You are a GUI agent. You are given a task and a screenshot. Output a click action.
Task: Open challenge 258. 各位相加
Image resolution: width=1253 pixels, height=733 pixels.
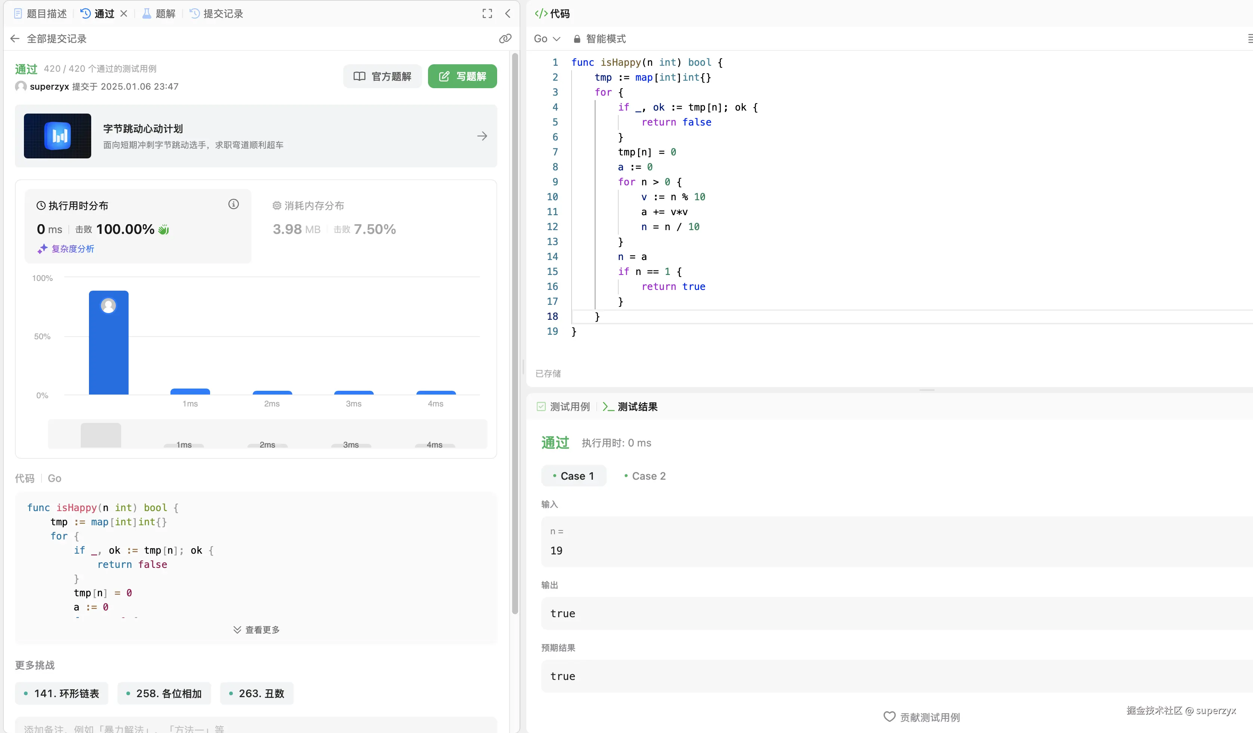click(x=164, y=693)
